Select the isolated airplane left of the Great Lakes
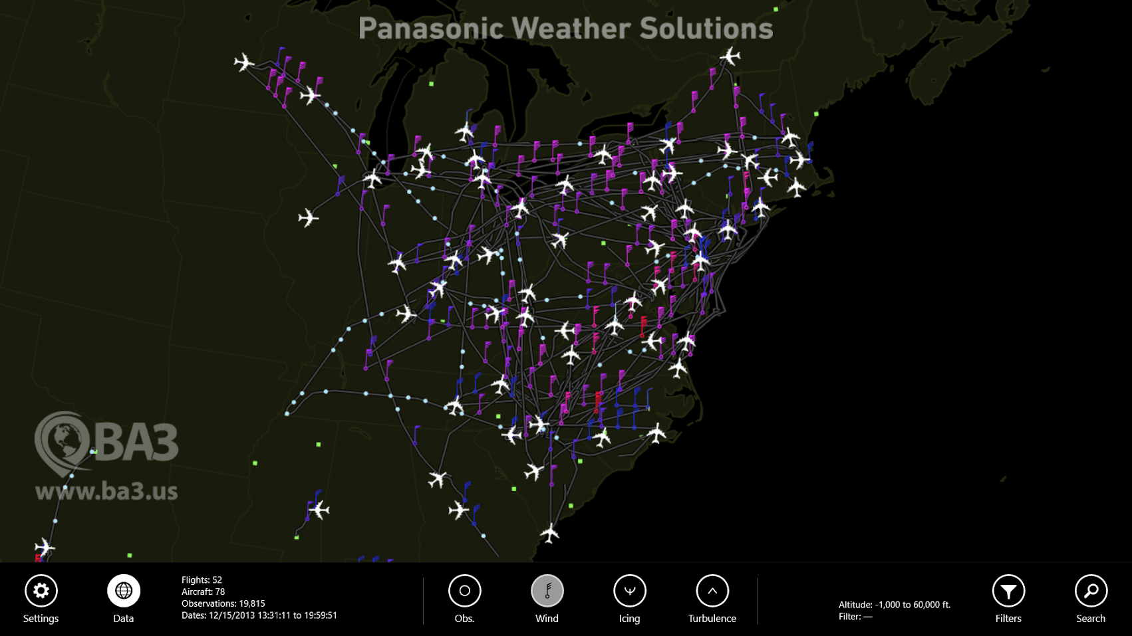This screenshot has width=1132, height=636. coord(308,217)
